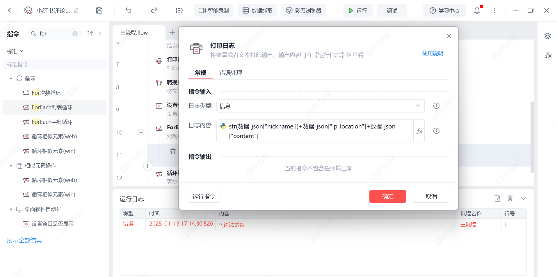Click the flow editor vertical scrollbar

pyautogui.click(x=532, y=137)
